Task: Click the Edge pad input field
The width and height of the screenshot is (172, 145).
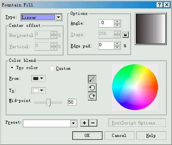Action: tap(106, 45)
